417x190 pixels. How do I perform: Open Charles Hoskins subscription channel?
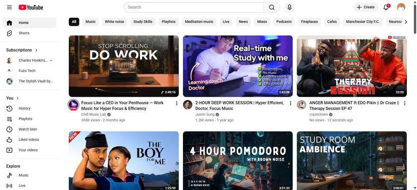29,60
